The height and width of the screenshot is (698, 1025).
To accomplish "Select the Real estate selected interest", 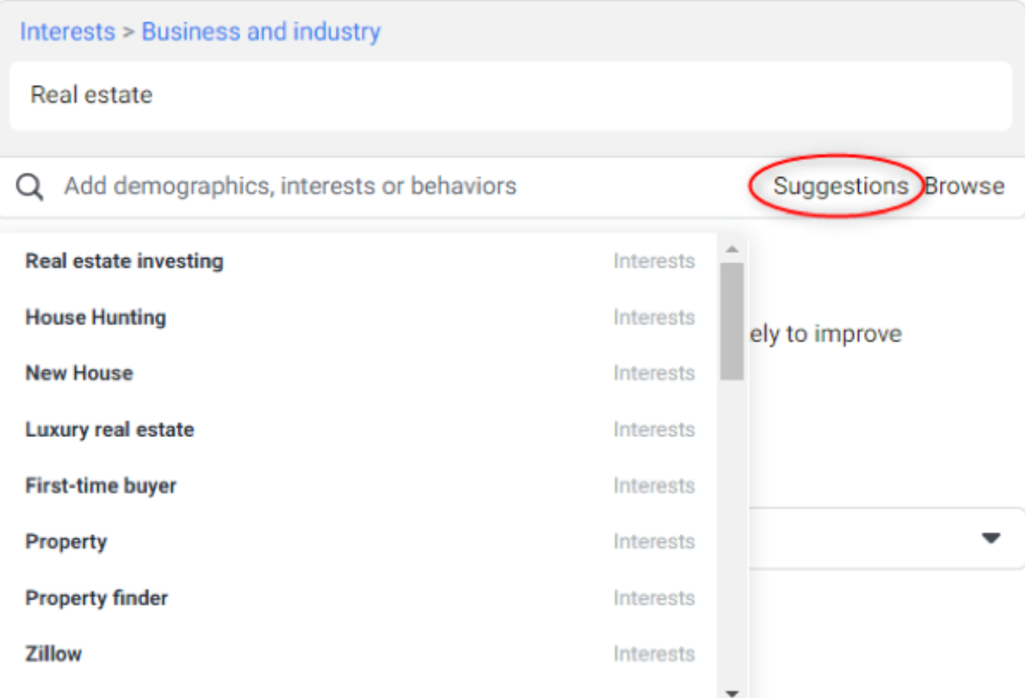I will click(x=510, y=96).
